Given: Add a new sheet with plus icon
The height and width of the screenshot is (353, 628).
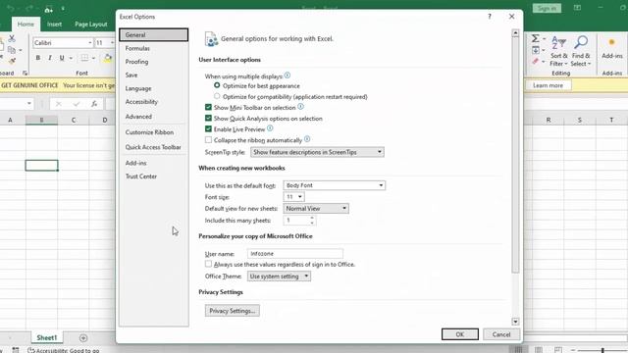Looking at the screenshot, I should (83, 338).
